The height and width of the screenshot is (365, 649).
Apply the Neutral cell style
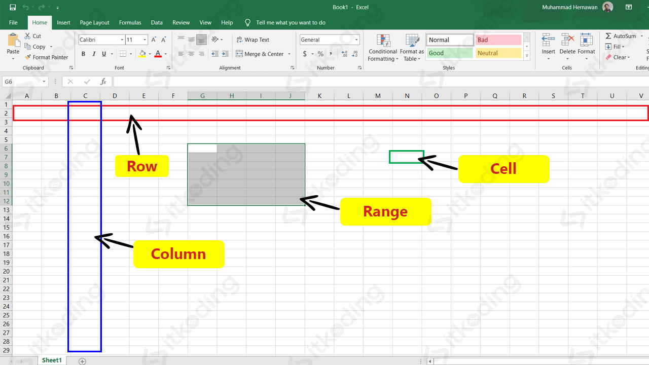pyautogui.click(x=498, y=53)
